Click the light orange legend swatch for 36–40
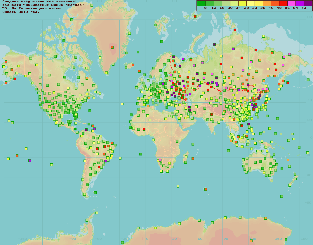The image size is (313, 245). point(267,3)
